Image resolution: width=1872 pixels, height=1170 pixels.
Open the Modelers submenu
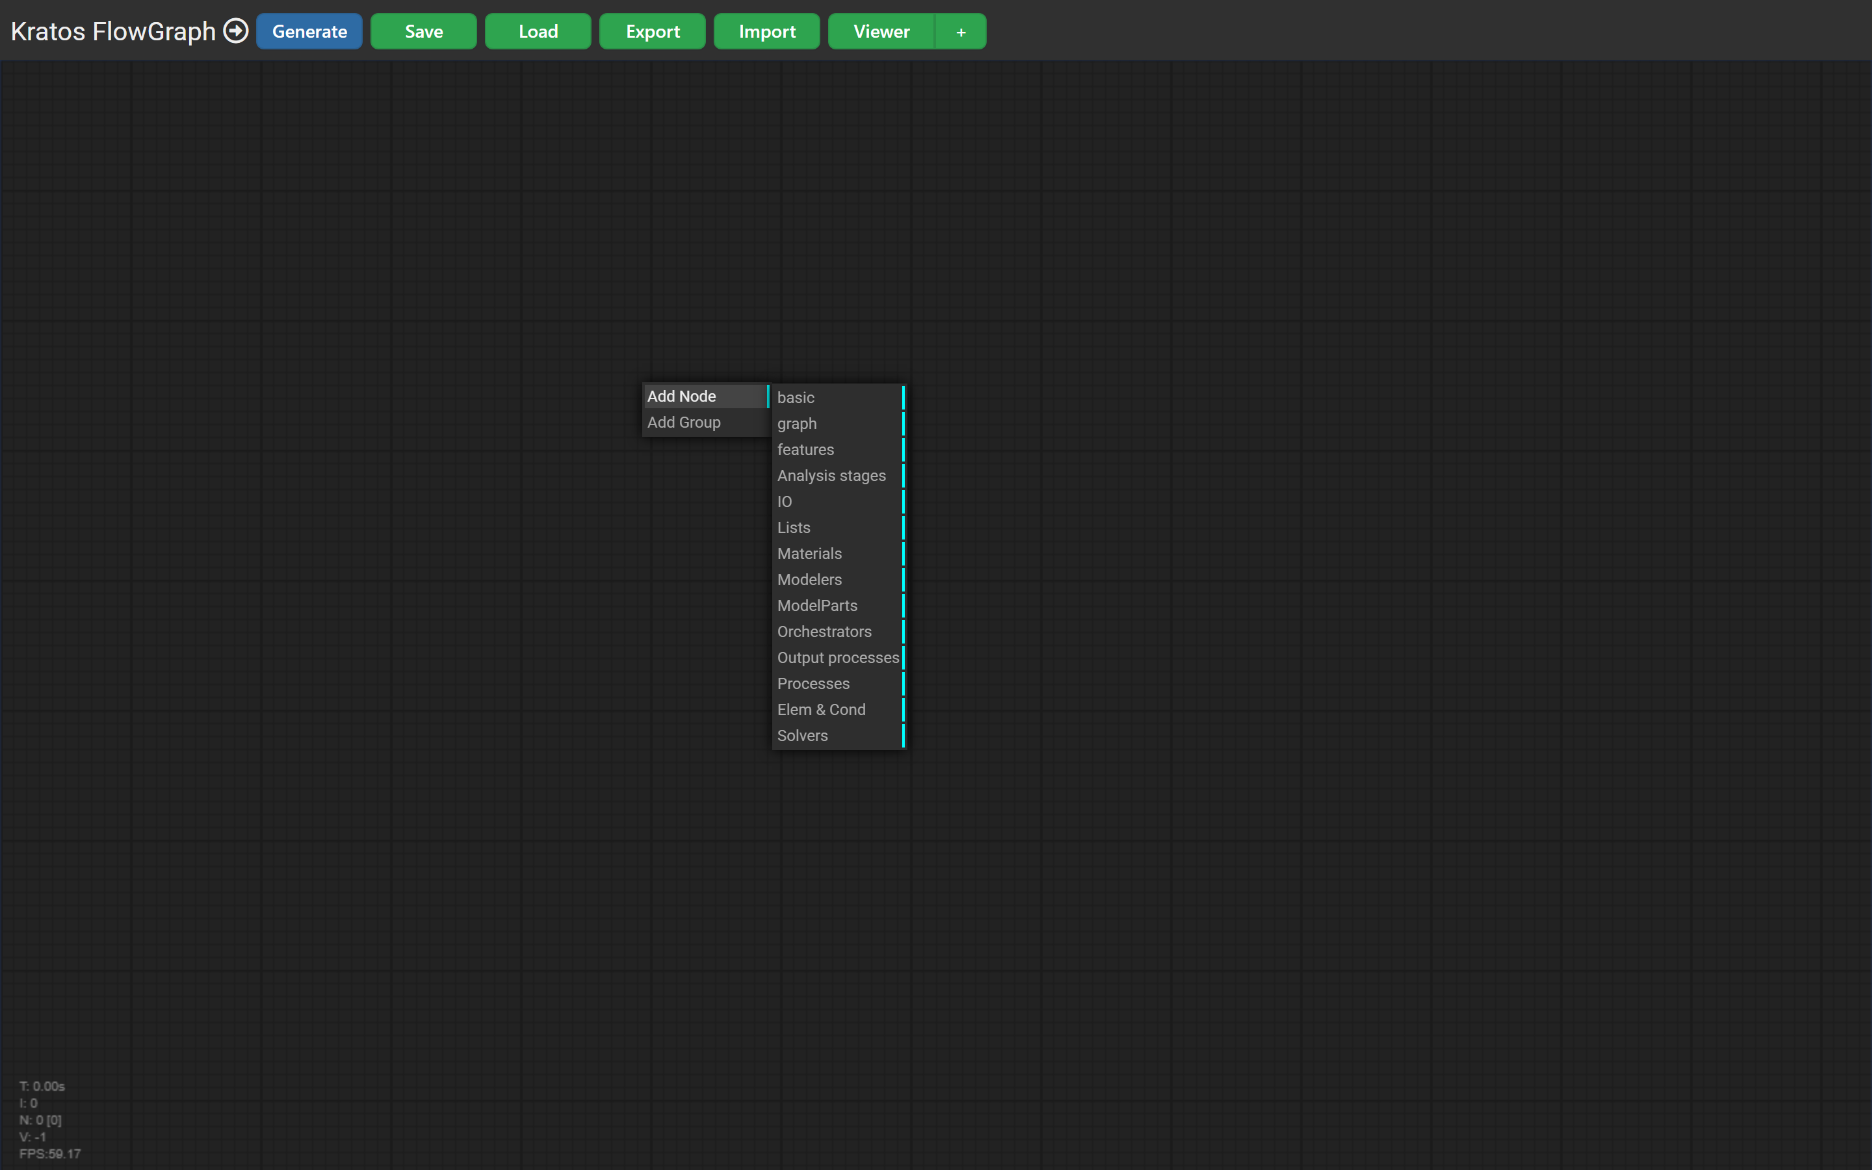coord(839,580)
